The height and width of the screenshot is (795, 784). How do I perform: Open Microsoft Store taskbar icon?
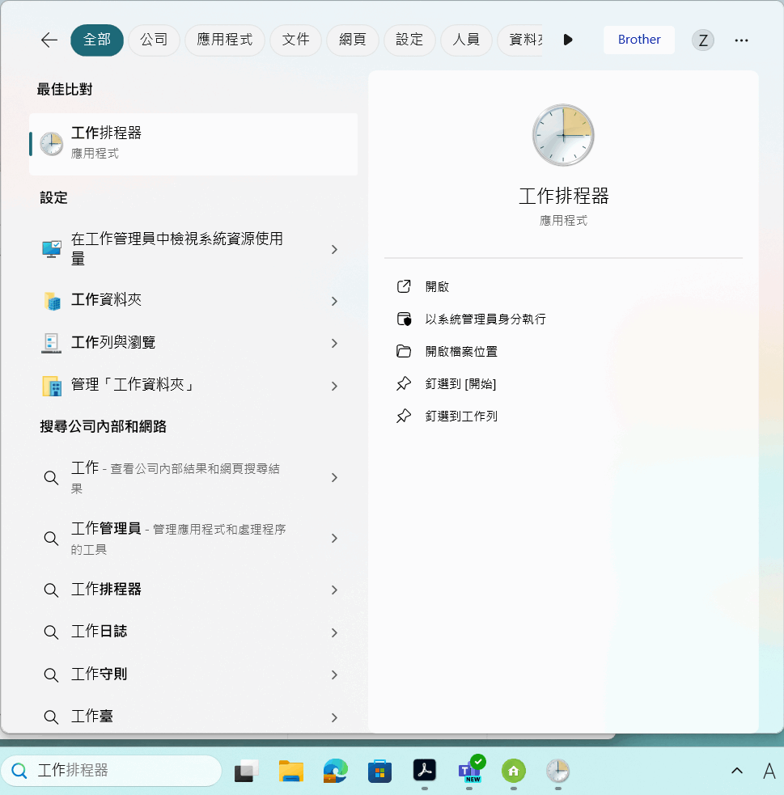tap(379, 771)
